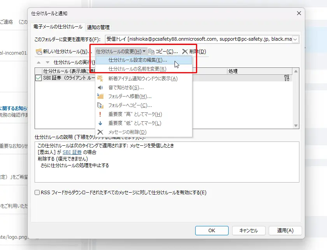This screenshot has width=327, height=250.
Task: Choose 仕分けルールの名前を変更(R)
Action: point(143,69)
